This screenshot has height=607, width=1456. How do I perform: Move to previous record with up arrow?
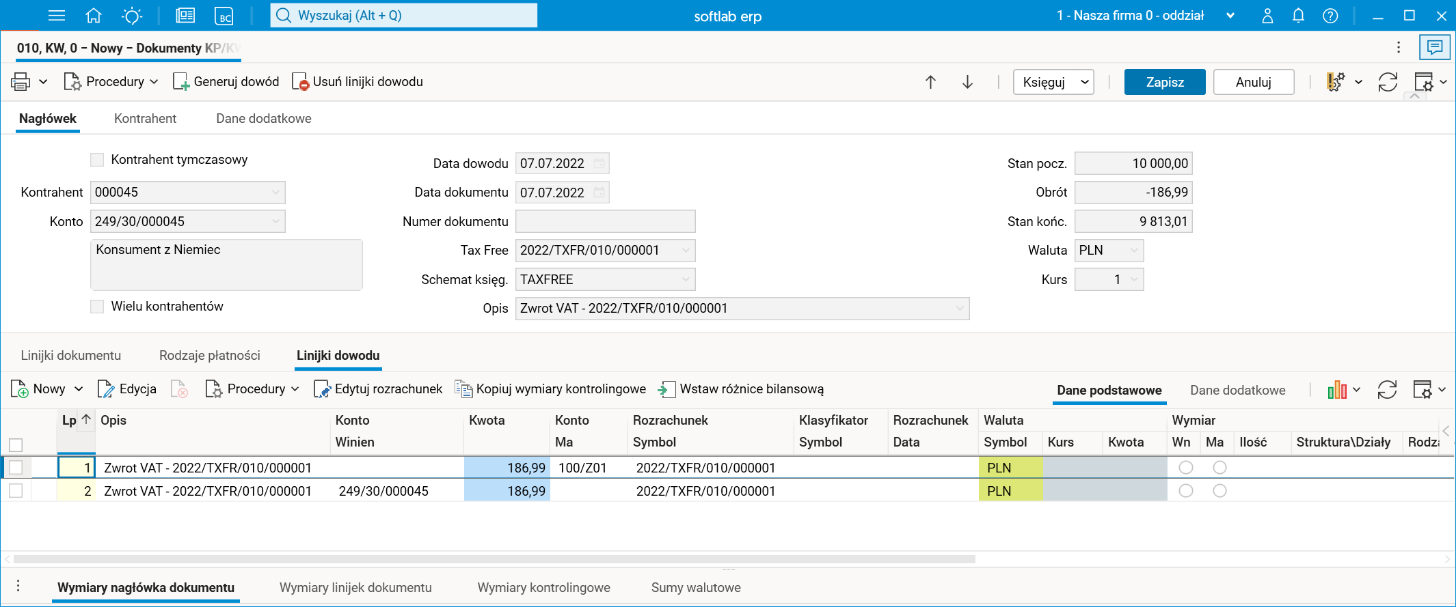pyautogui.click(x=930, y=83)
